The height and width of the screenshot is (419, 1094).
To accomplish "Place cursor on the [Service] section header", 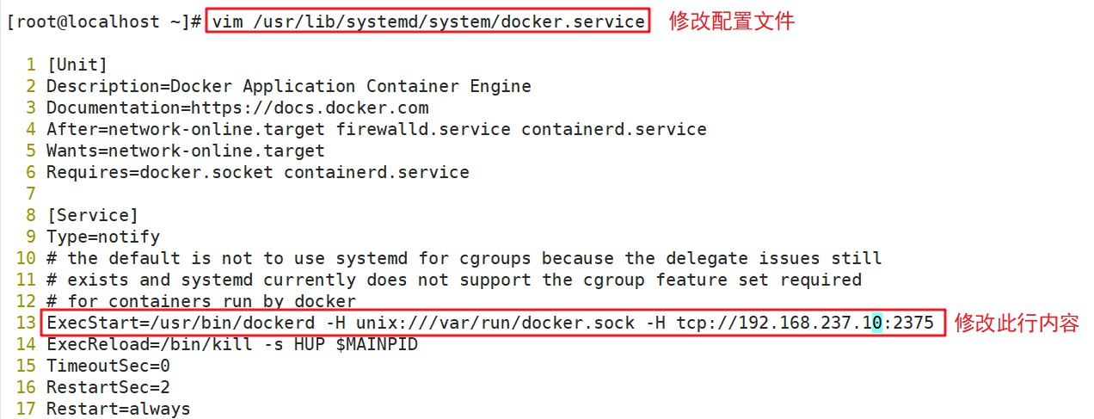I will pos(92,215).
